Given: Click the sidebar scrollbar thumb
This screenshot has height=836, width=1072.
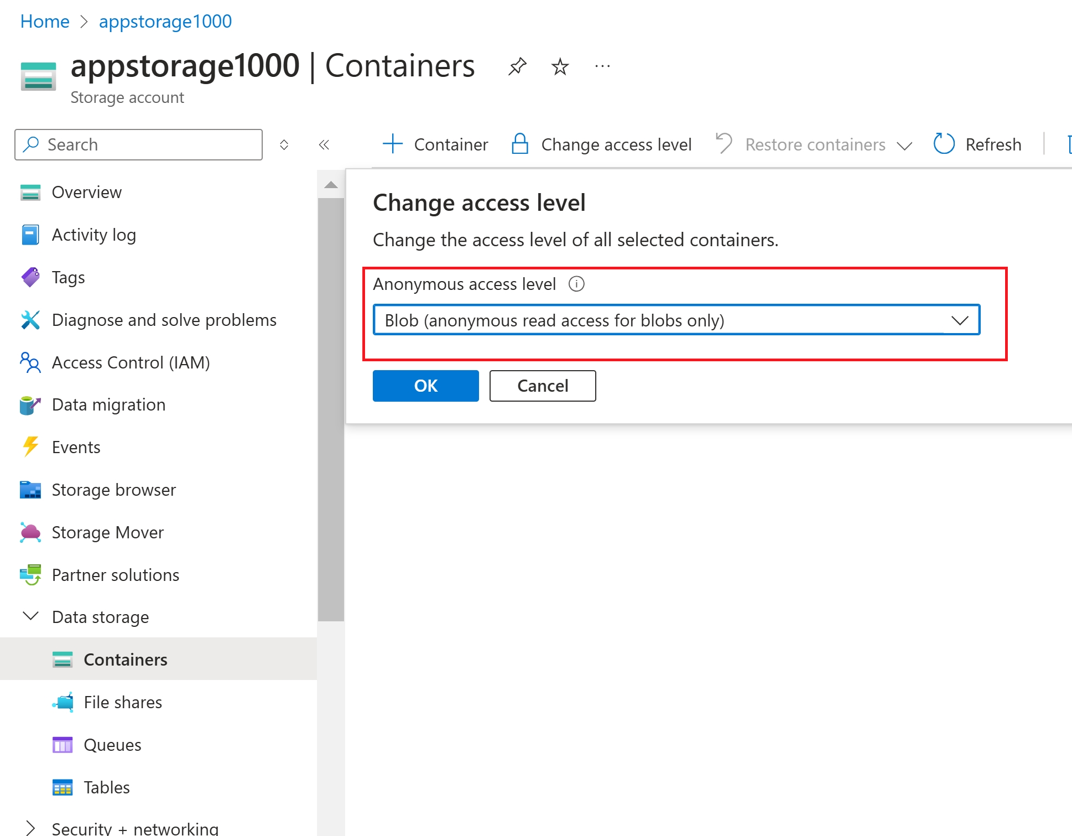Looking at the screenshot, I should pos(331,409).
